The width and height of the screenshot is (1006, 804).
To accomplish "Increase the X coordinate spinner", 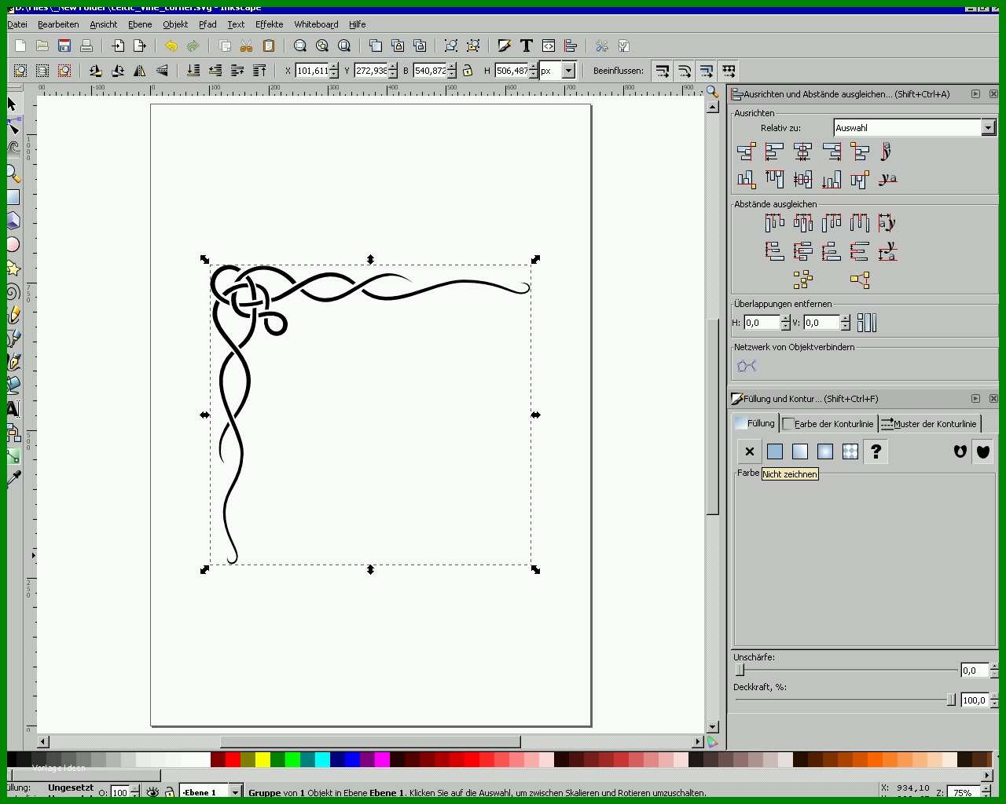I will 334,67.
